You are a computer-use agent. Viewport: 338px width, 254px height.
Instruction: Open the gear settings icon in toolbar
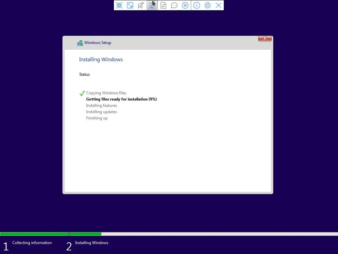[208, 5]
